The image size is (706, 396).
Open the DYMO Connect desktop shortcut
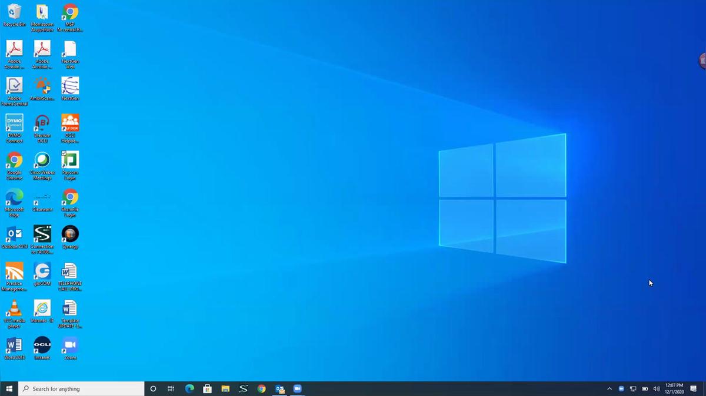pyautogui.click(x=14, y=123)
